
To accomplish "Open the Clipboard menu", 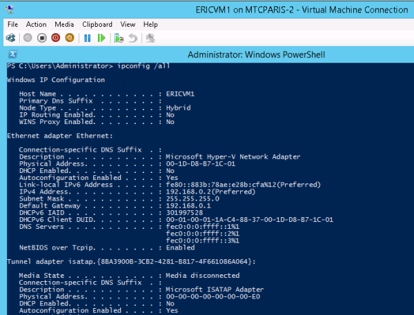I will point(97,24).
